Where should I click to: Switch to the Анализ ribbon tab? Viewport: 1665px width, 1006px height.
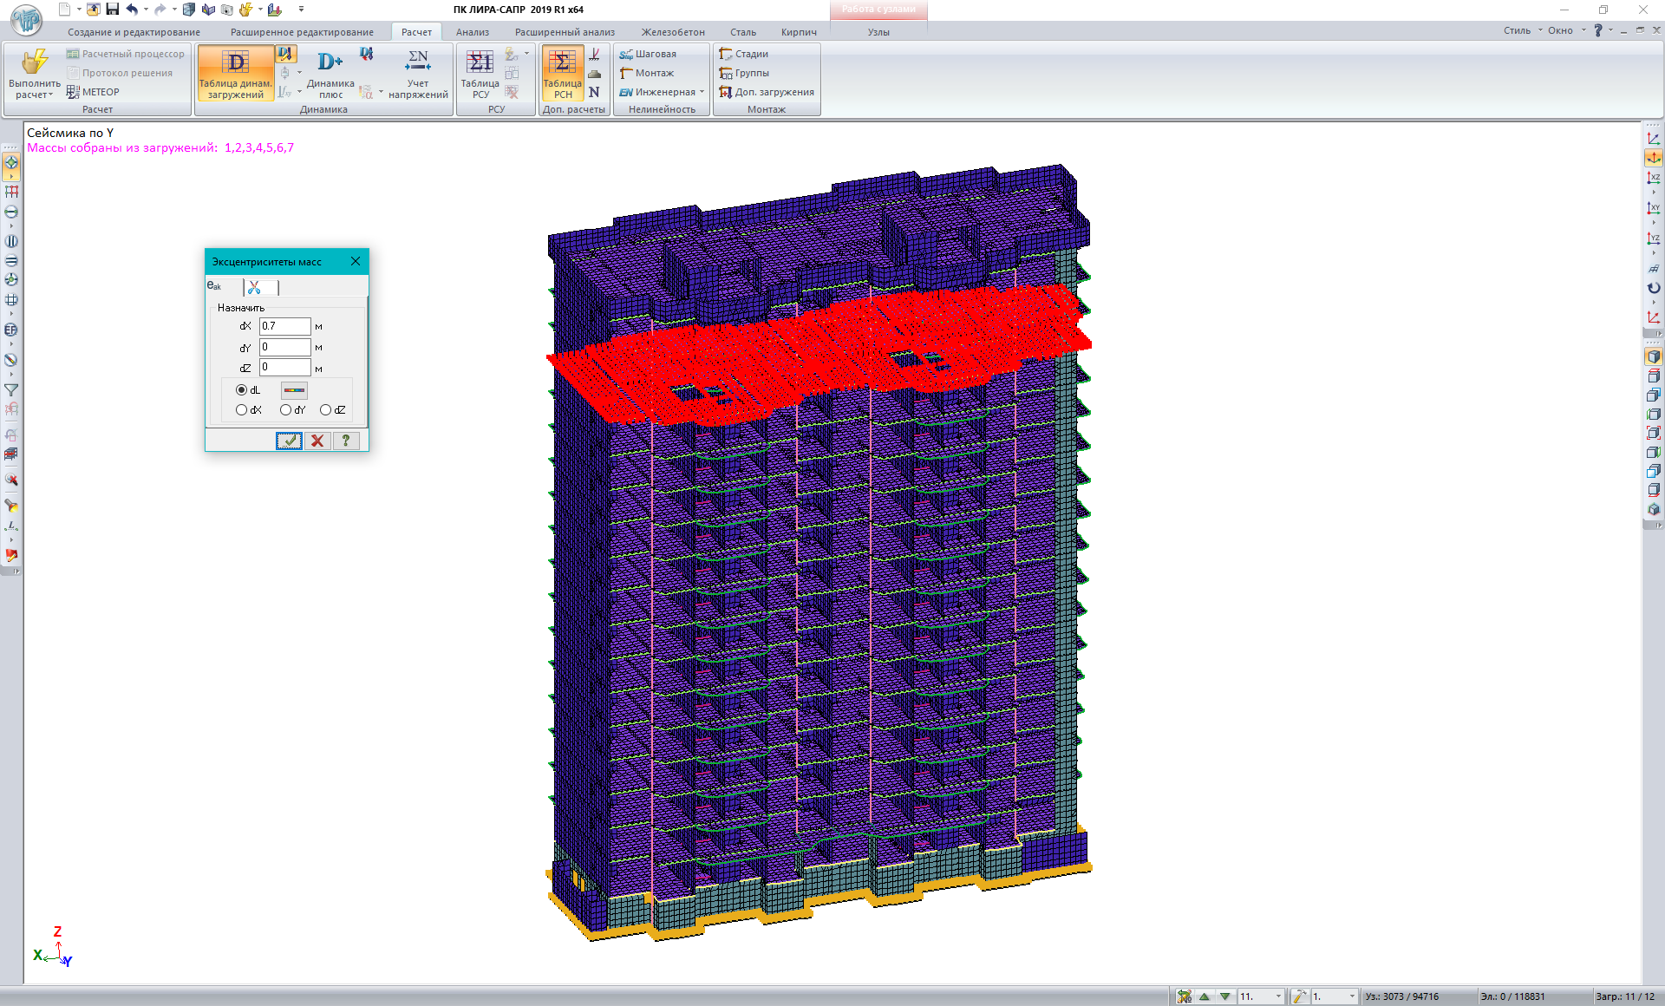point(473,32)
